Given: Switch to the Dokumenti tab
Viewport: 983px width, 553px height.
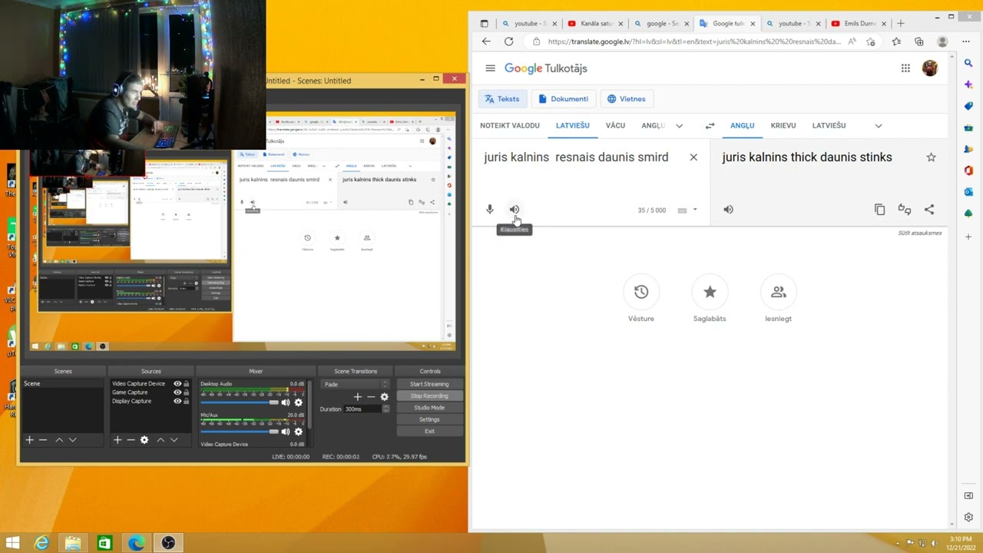Looking at the screenshot, I should (x=564, y=99).
